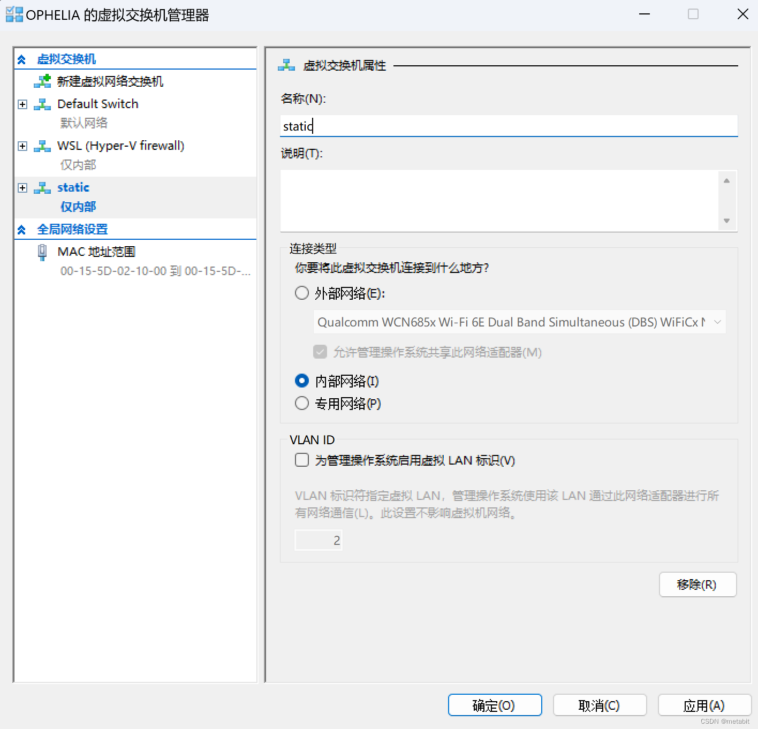The height and width of the screenshot is (729, 758).
Task: Expand the Default Switch tree node
Action: click(x=22, y=104)
